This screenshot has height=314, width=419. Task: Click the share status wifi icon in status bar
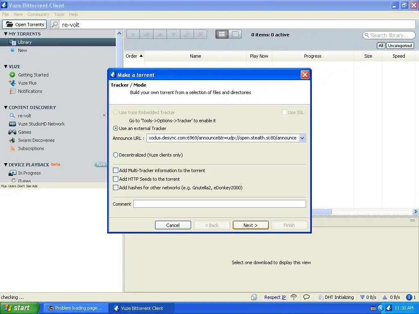(x=294, y=297)
